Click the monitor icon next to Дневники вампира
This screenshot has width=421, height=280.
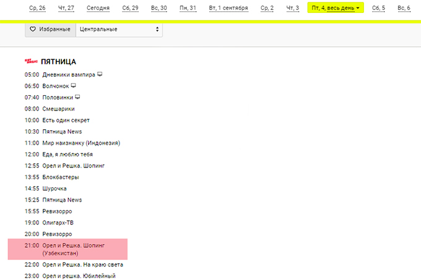(x=100, y=74)
